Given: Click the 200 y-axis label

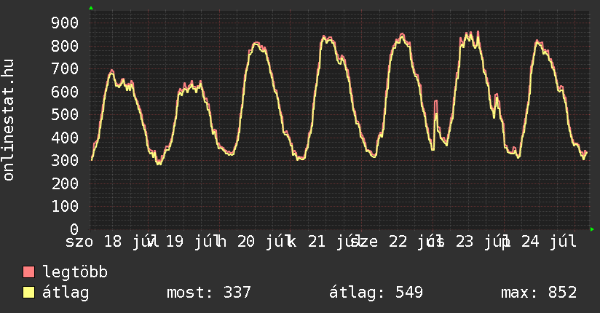Looking at the screenshot, I should pos(65,183).
